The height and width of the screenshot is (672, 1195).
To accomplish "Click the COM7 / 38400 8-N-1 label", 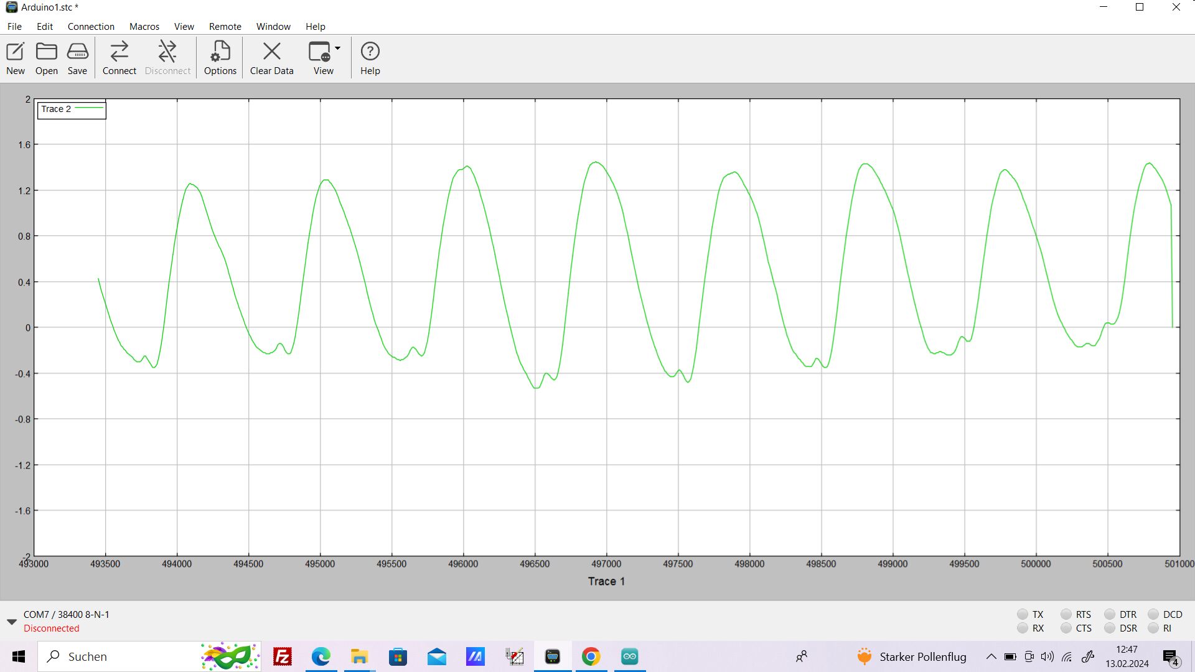I will point(67,614).
